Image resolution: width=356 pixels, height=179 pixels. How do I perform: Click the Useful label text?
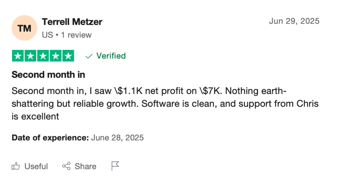[36, 166]
